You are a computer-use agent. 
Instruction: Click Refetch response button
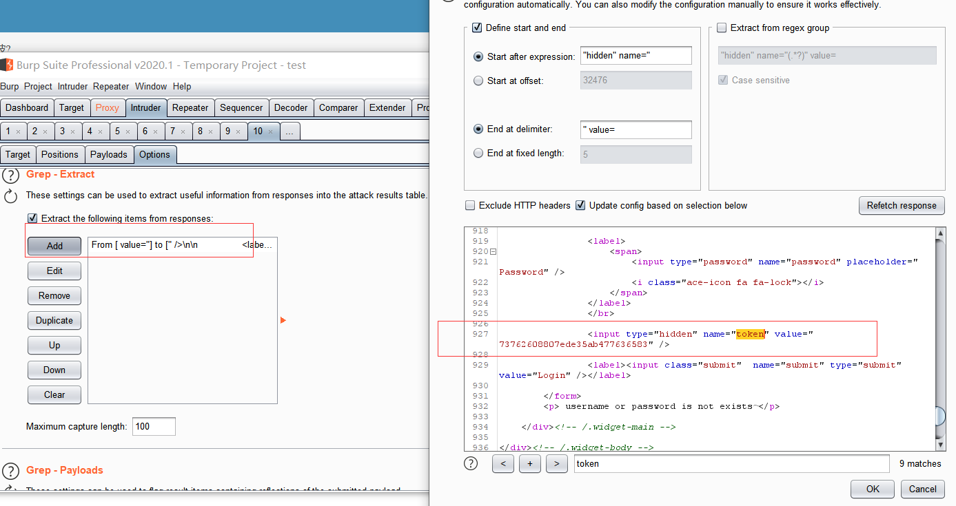coord(902,205)
